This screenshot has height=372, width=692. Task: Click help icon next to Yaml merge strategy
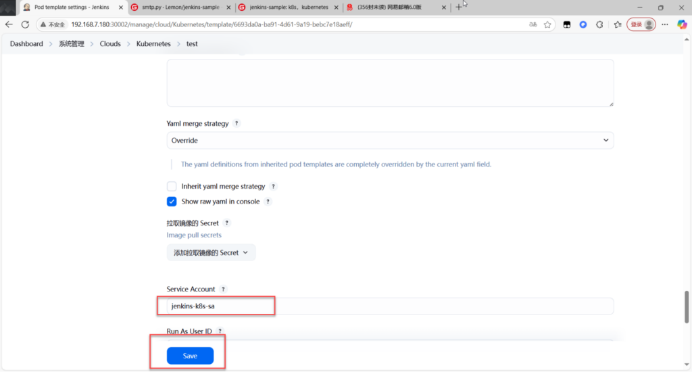237,124
